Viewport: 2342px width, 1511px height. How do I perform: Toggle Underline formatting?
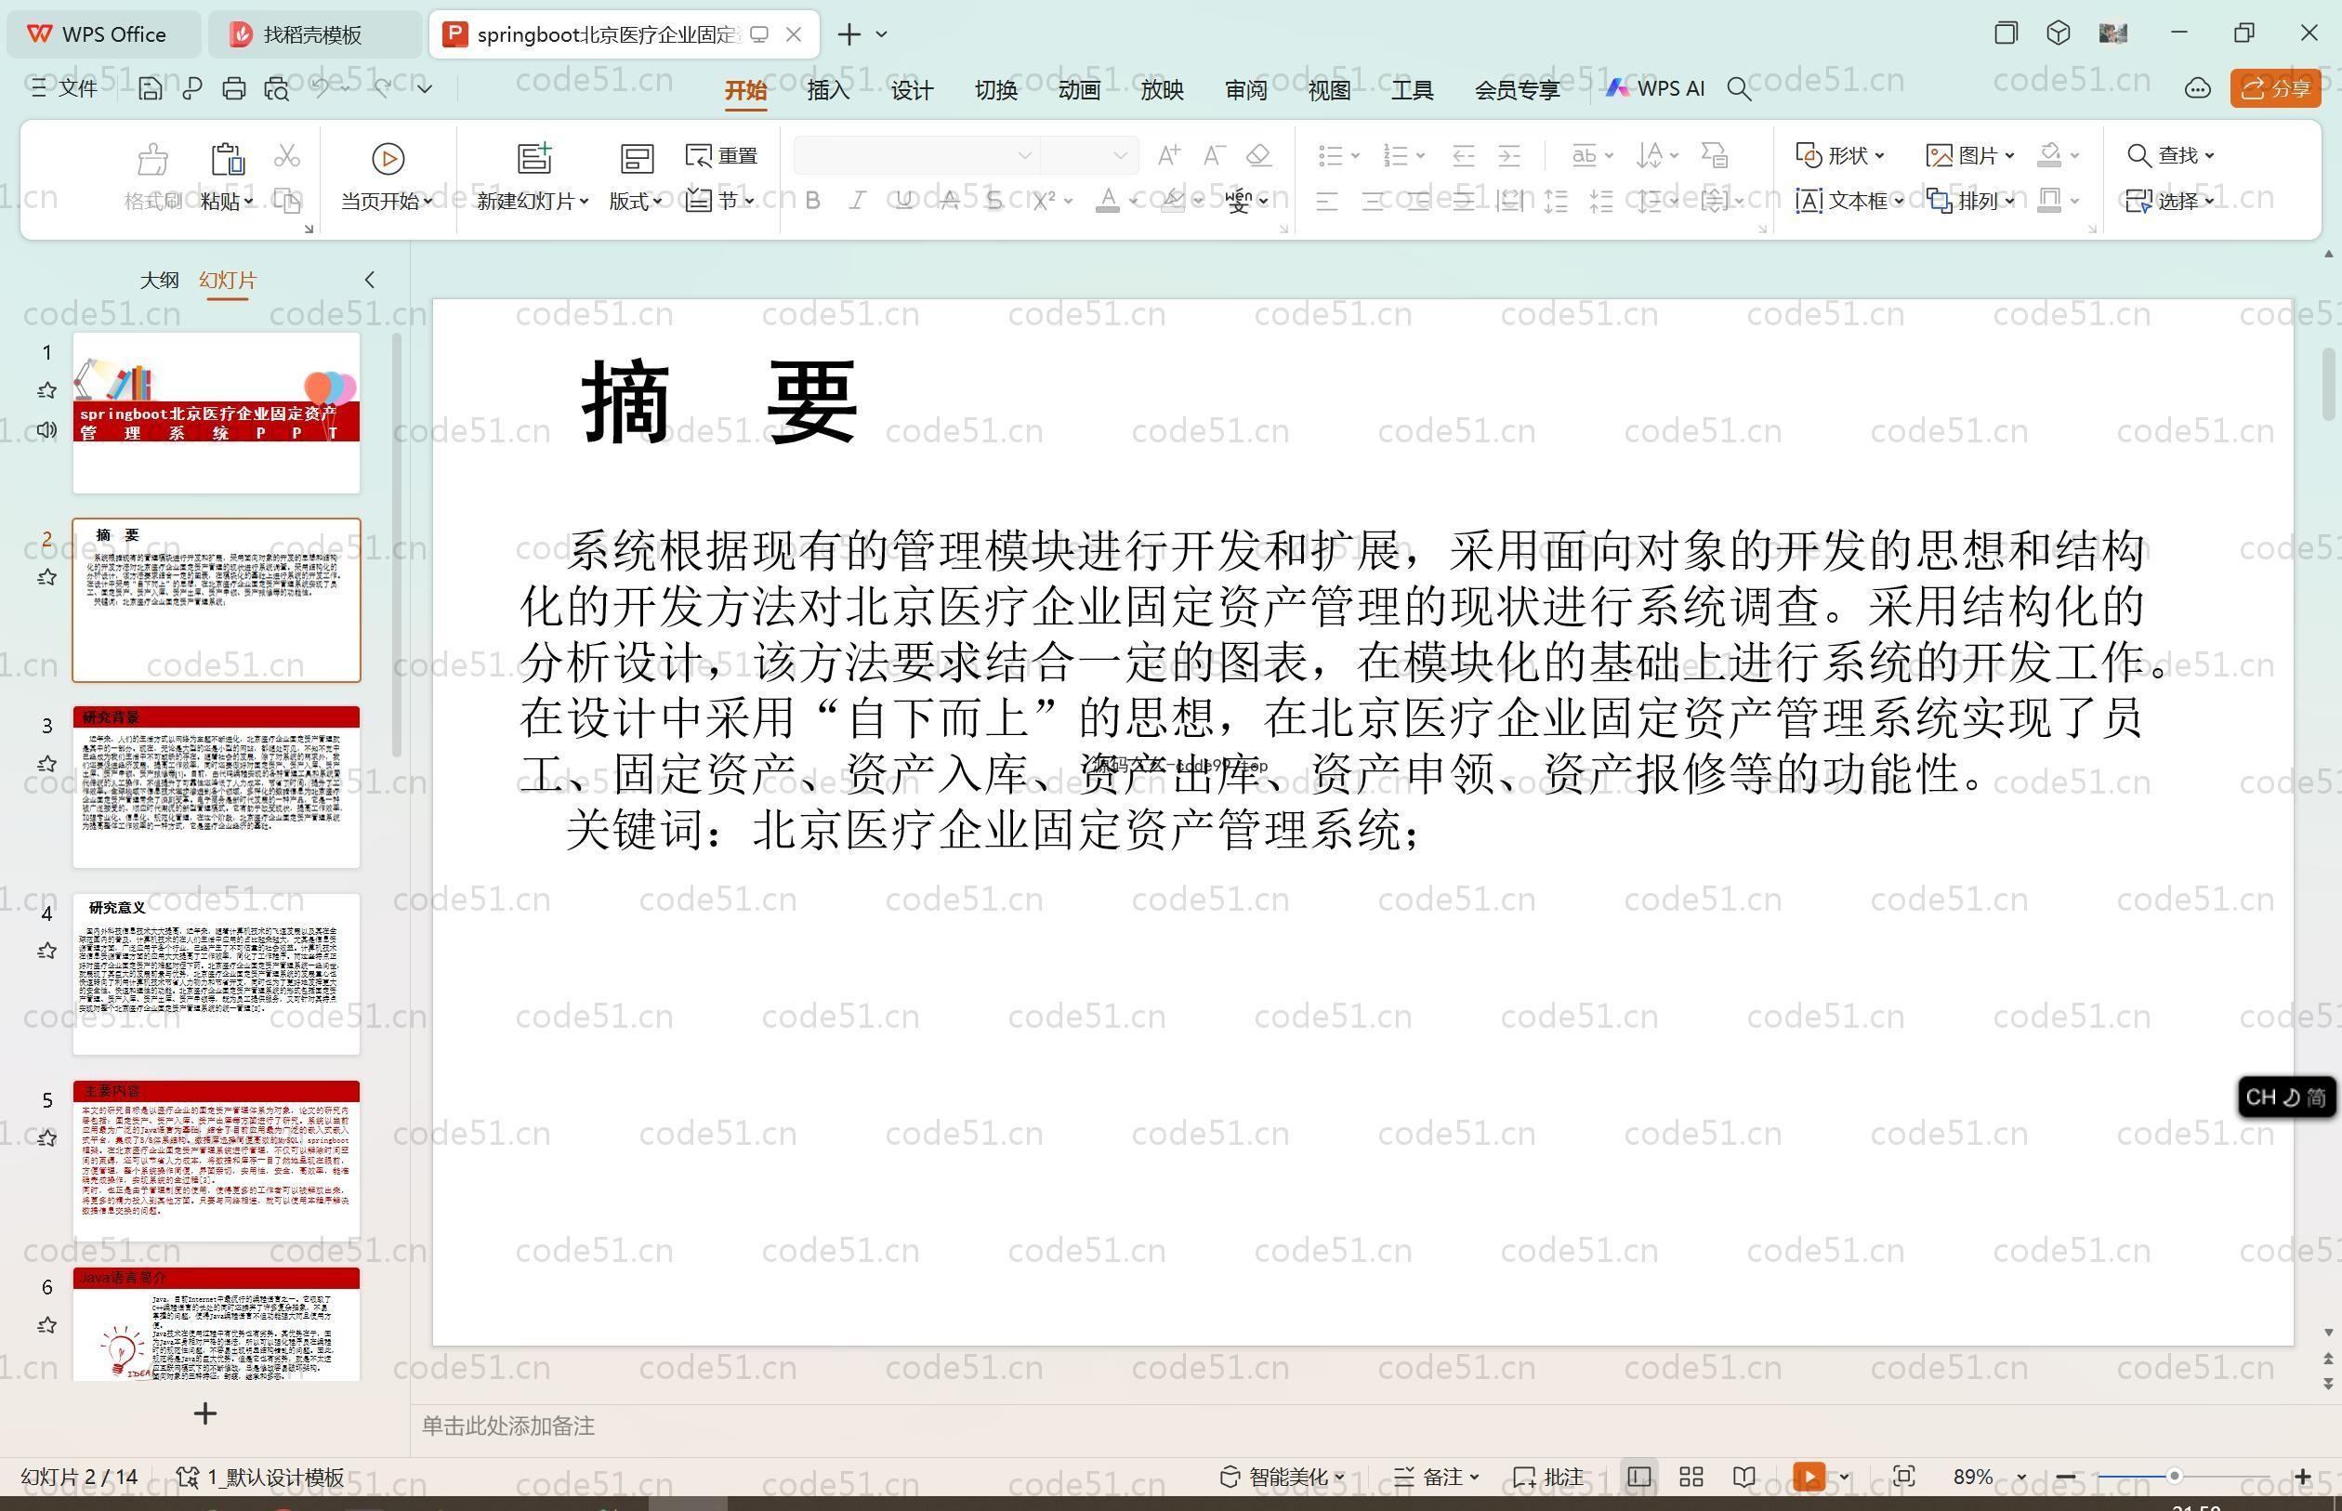tap(903, 200)
